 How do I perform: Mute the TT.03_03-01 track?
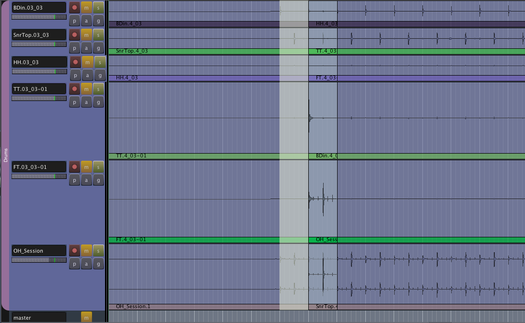[x=86, y=89]
